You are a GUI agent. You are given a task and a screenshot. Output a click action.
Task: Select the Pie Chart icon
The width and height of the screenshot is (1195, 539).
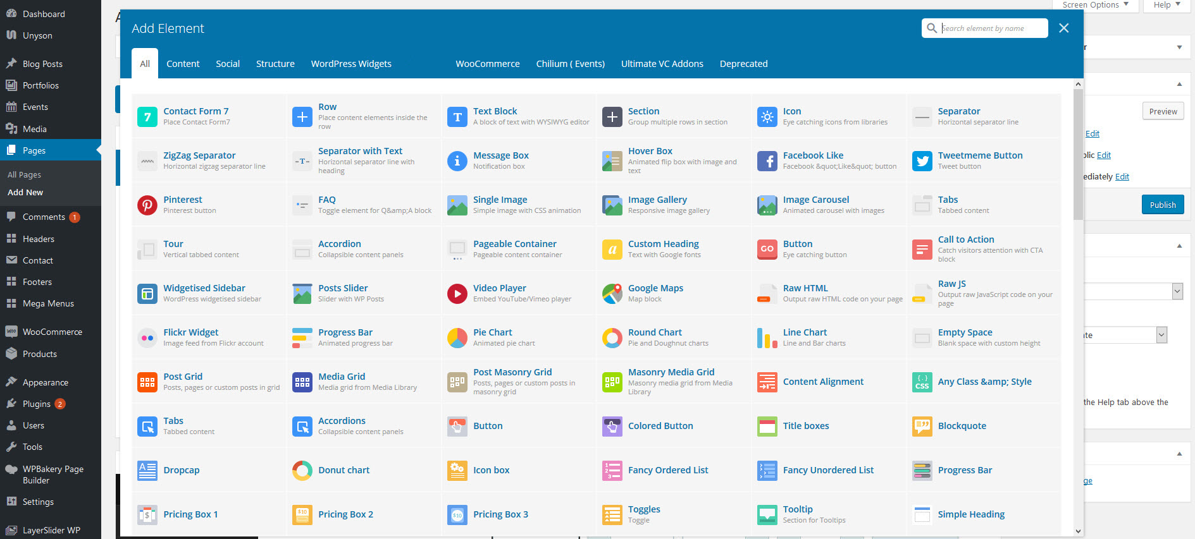click(x=457, y=338)
